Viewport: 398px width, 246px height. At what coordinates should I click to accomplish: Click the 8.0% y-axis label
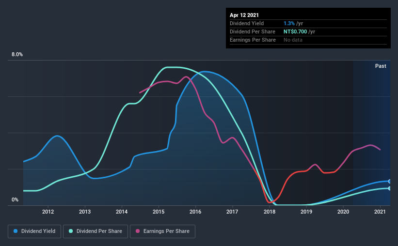point(17,55)
